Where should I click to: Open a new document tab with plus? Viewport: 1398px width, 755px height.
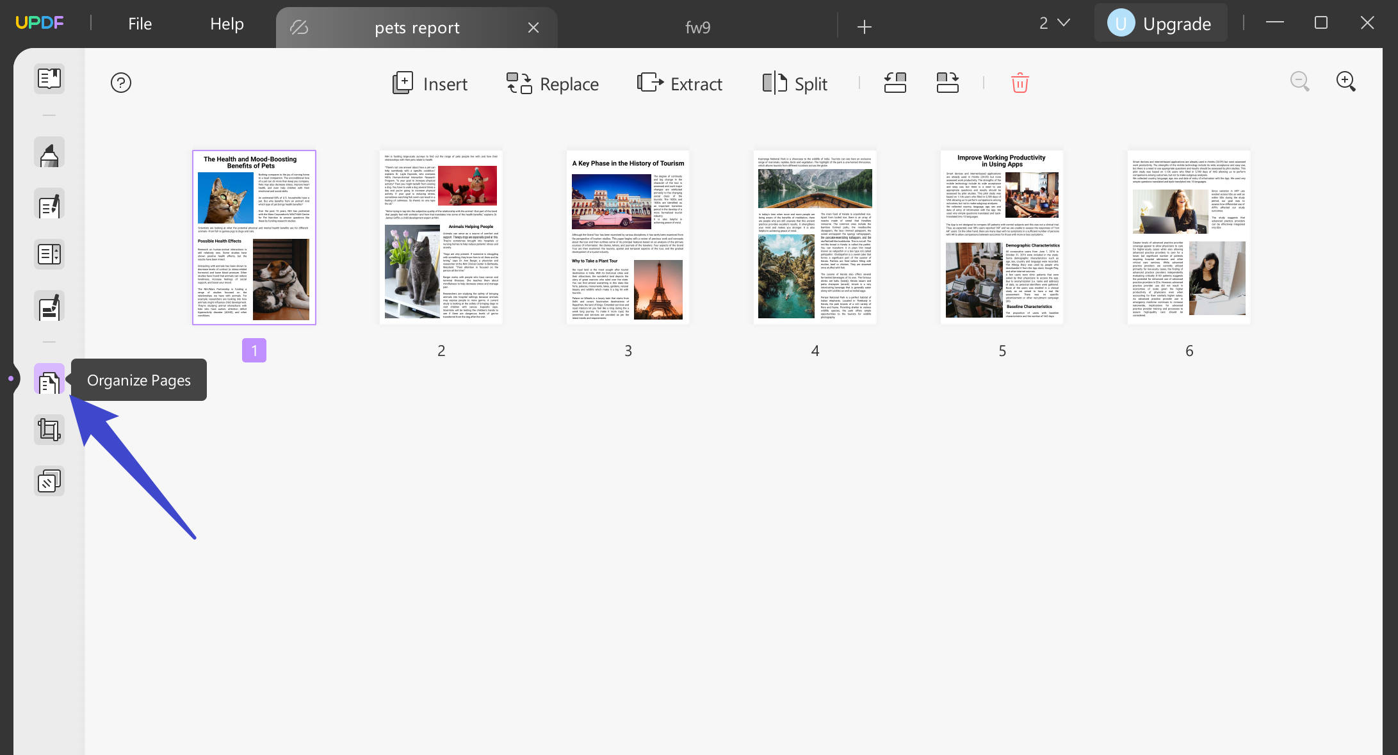pos(864,27)
